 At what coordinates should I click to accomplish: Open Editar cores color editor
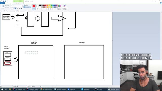click(59, 7)
